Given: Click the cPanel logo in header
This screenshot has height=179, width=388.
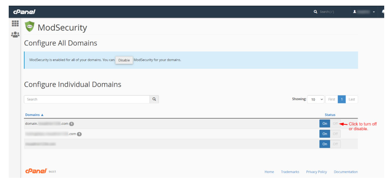Looking at the screenshot, I should [24, 12].
